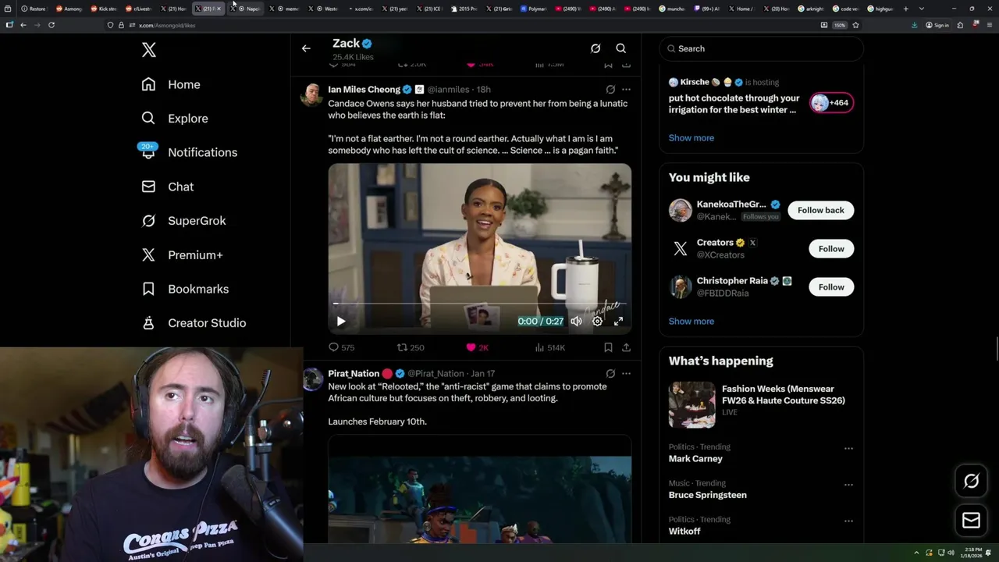This screenshot has height=562, width=999.
Task: Unlike Ian Miles Cheong post (2K)
Action: point(477,347)
